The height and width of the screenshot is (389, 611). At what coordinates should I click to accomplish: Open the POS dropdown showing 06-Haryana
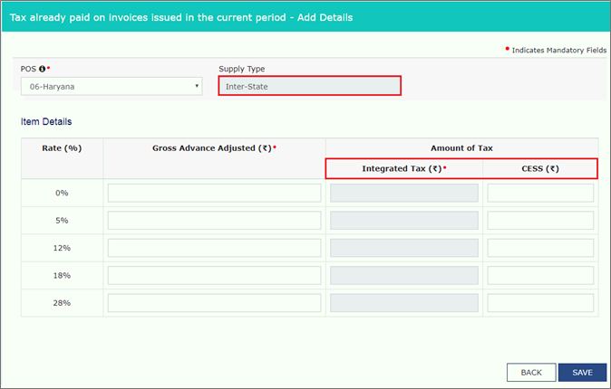coord(112,86)
